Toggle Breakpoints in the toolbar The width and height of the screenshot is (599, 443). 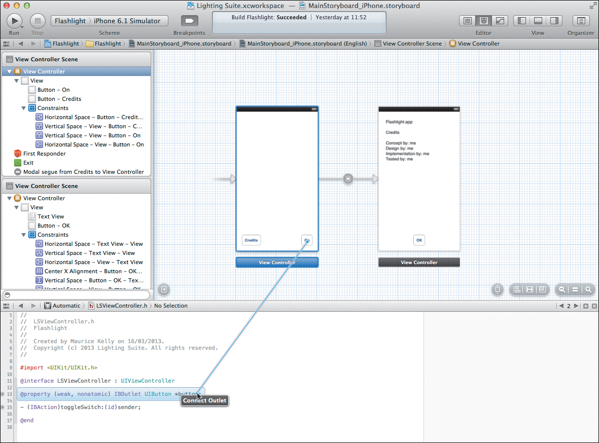pyautogui.click(x=189, y=21)
